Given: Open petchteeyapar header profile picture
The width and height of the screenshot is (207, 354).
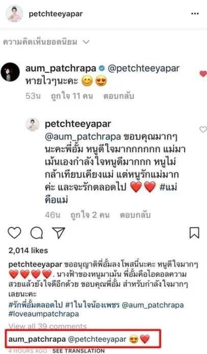Looking at the screenshot, I should tap(14, 14).
